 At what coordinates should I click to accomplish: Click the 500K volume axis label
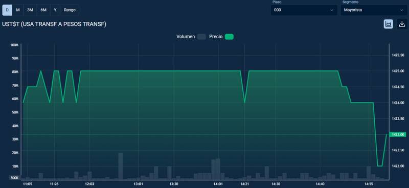[14, 178]
